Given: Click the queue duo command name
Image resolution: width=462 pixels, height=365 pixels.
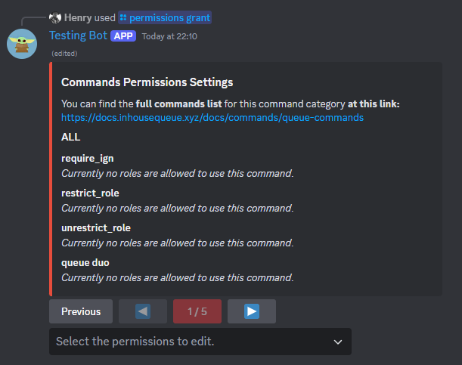Looking at the screenshot, I should (85, 262).
